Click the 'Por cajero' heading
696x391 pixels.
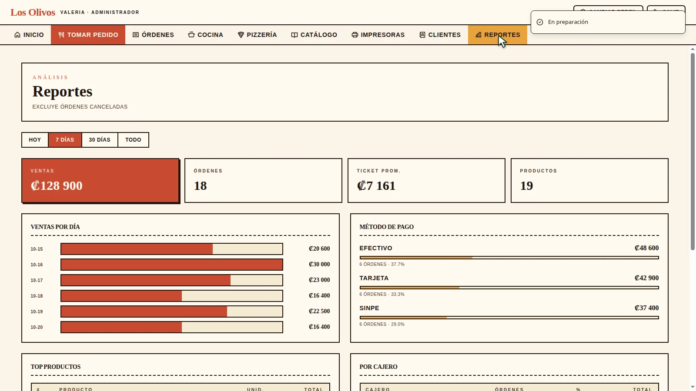click(x=378, y=367)
